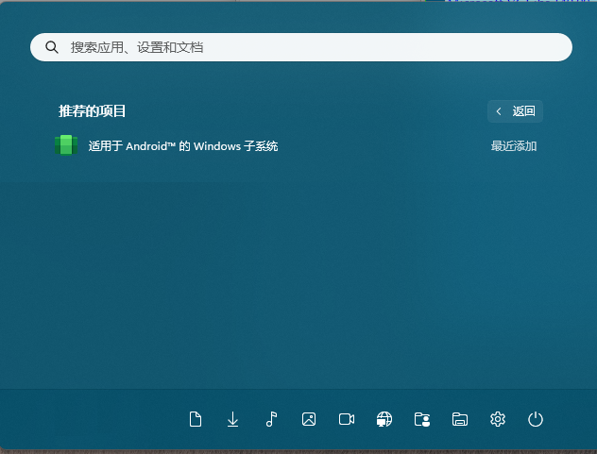Click the 最近添加 label
The image size is (597, 454).
pyautogui.click(x=514, y=145)
